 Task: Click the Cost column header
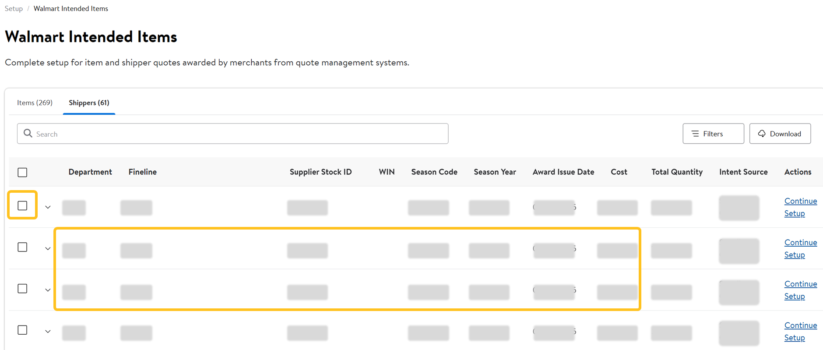619,172
